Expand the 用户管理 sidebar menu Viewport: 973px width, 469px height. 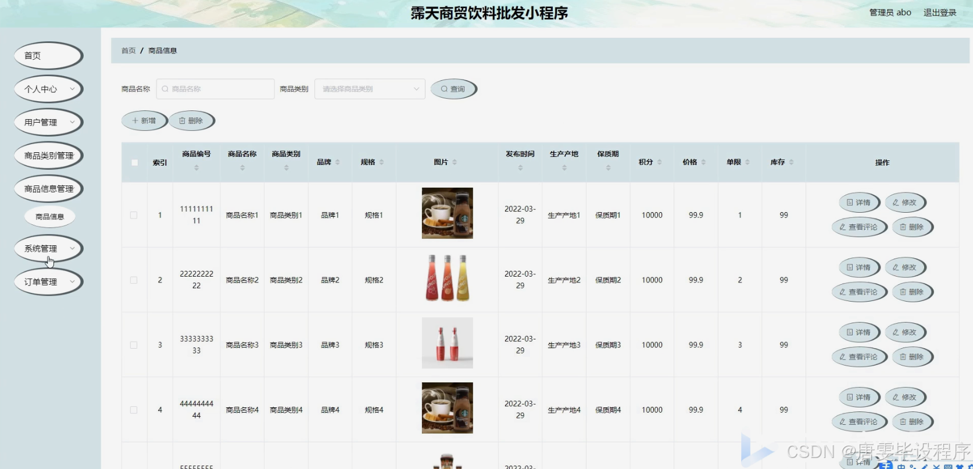(x=48, y=122)
